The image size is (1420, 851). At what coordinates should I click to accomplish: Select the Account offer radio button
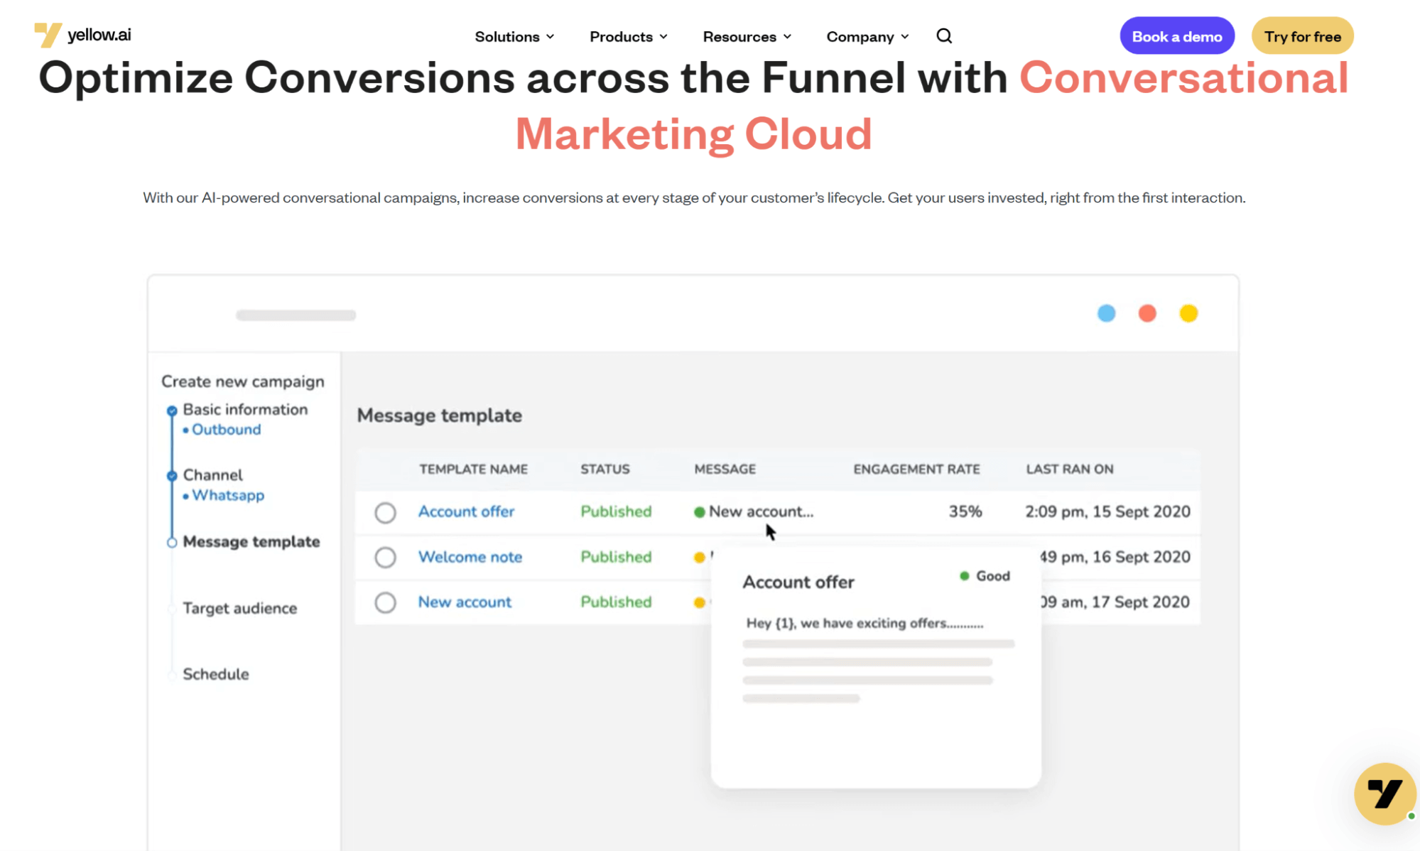click(x=385, y=512)
